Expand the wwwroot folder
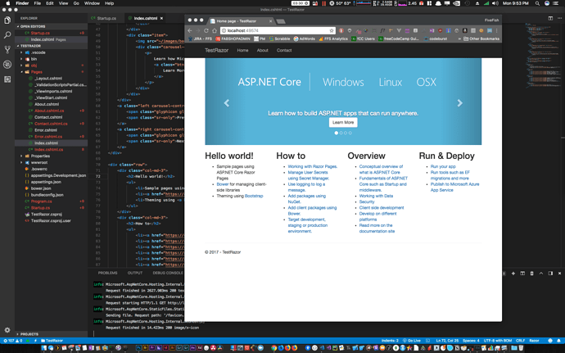The width and height of the screenshot is (565, 353). coord(21,163)
